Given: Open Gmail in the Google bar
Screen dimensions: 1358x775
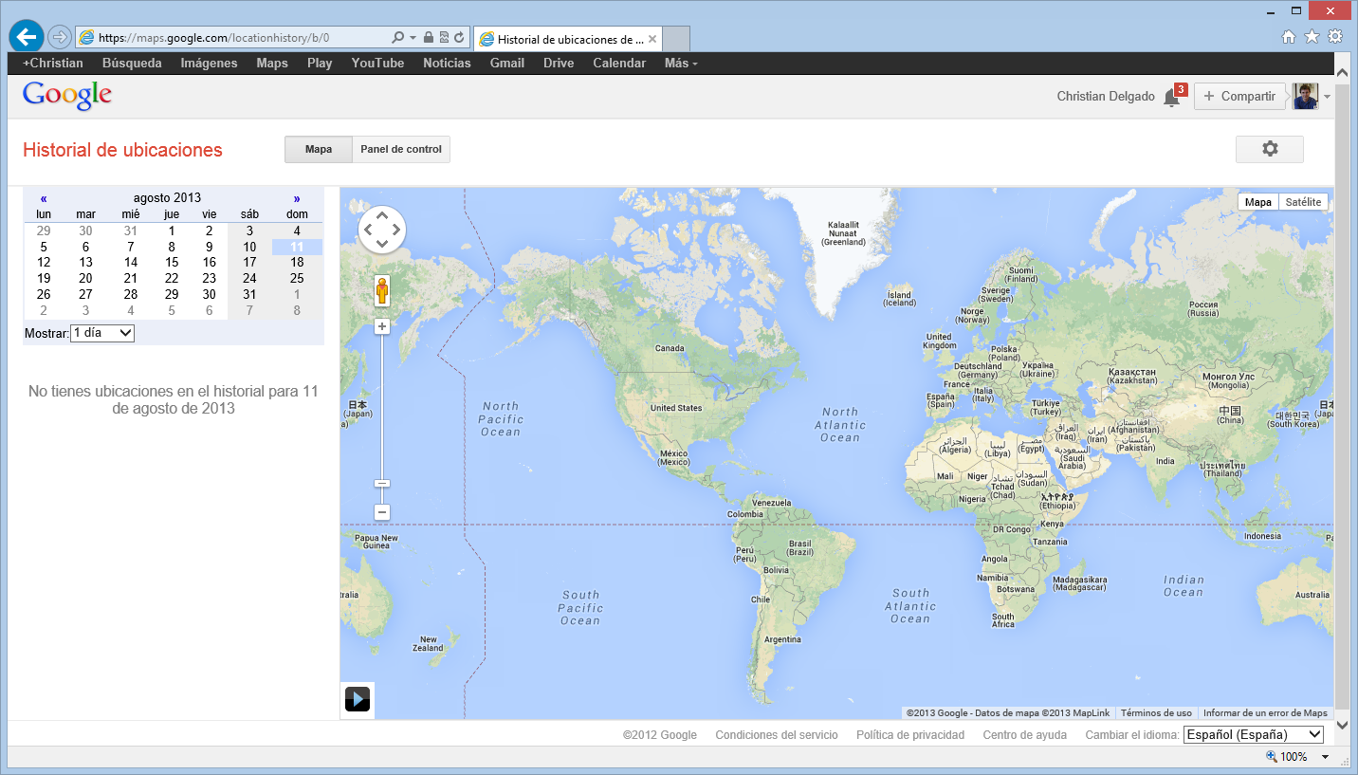Looking at the screenshot, I should click(x=507, y=64).
